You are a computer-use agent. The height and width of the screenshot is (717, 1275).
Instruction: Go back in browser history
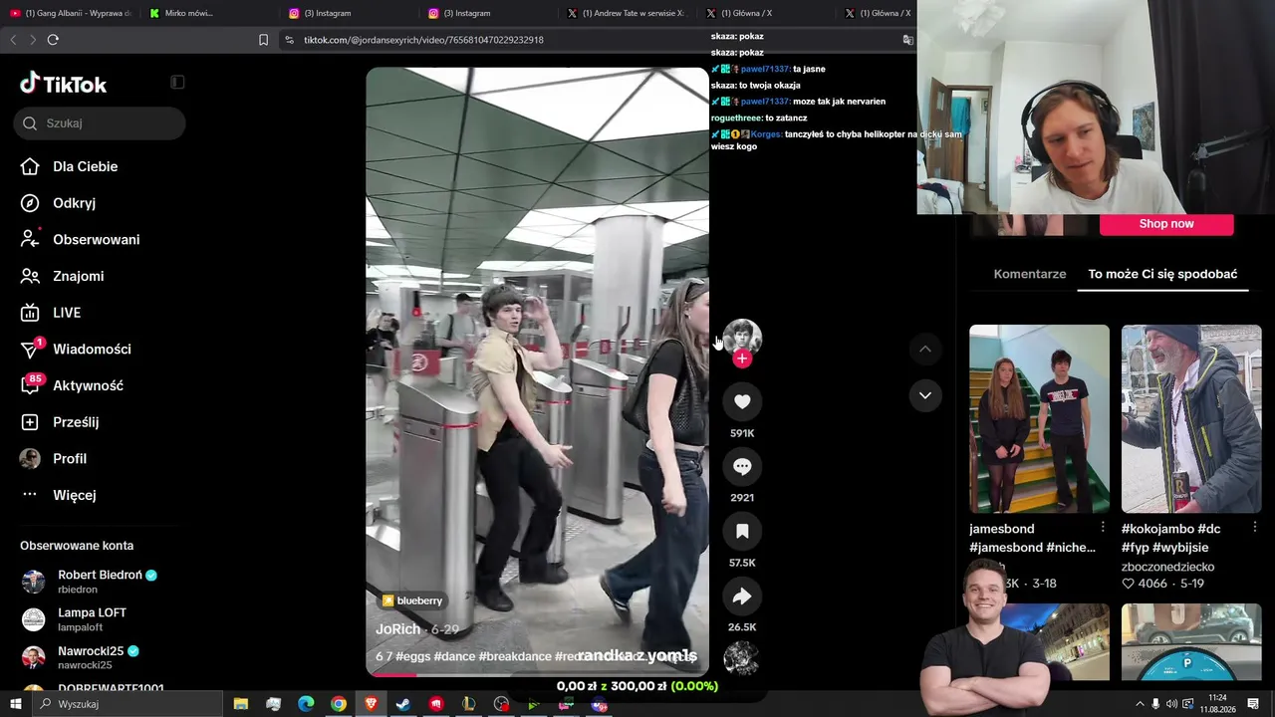tap(13, 40)
